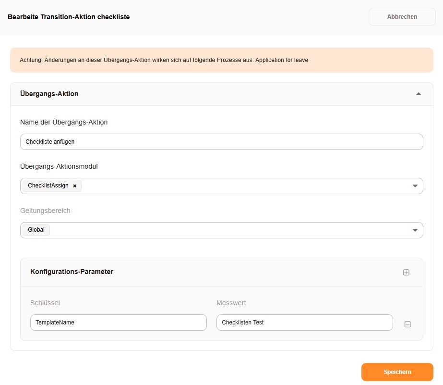The height and width of the screenshot is (385, 443).
Task: Focus the Checkliste anfügen name field
Action: [221, 142]
